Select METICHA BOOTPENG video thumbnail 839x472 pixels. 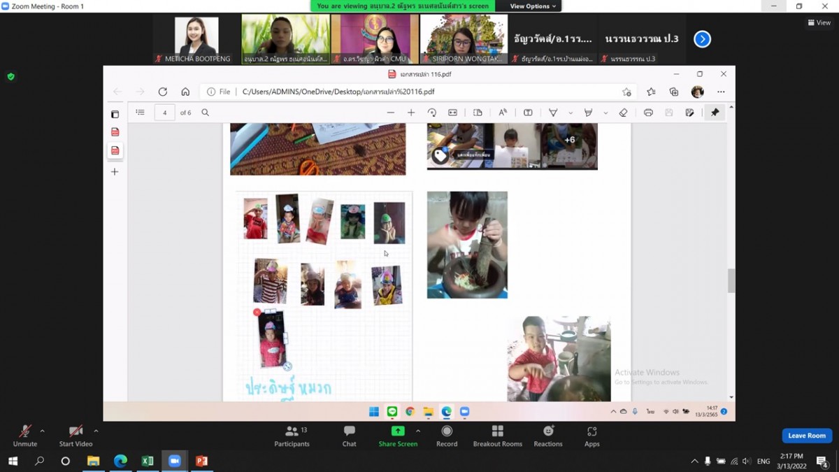[x=196, y=40]
